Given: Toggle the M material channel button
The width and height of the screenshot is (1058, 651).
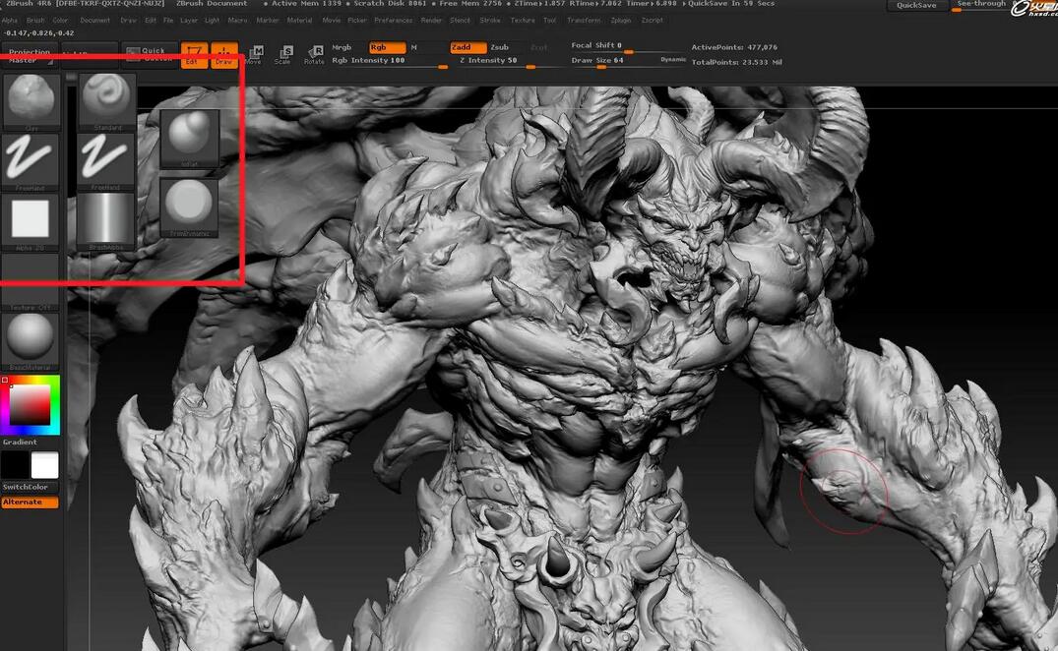Looking at the screenshot, I should coord(413,47).
